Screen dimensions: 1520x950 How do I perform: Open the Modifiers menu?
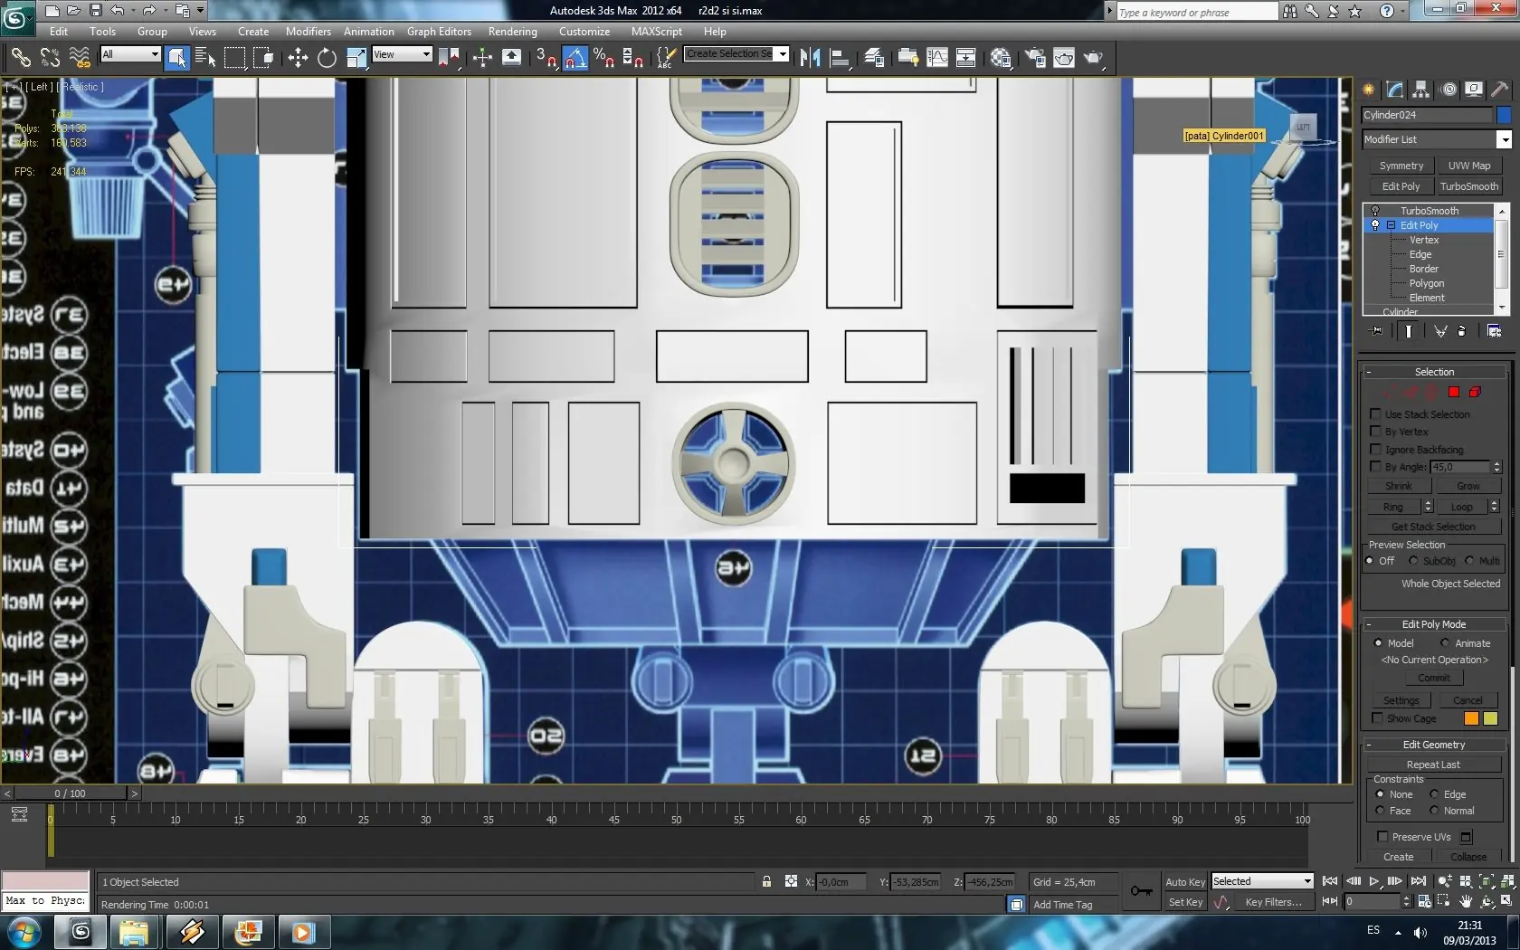[x=309, y=32]
